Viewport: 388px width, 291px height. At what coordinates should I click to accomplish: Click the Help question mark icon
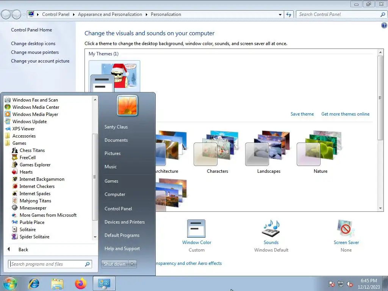point(384,25)
